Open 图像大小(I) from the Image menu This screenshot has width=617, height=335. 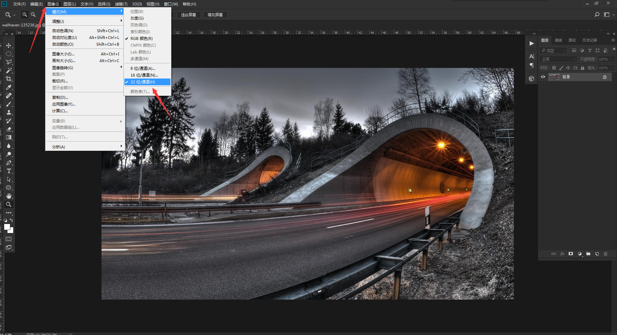point(85,54)
